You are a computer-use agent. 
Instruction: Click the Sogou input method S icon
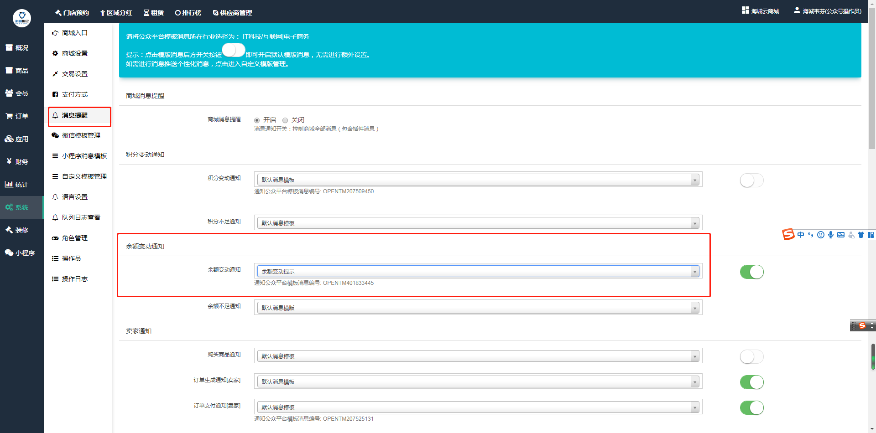tap(788, 235)
